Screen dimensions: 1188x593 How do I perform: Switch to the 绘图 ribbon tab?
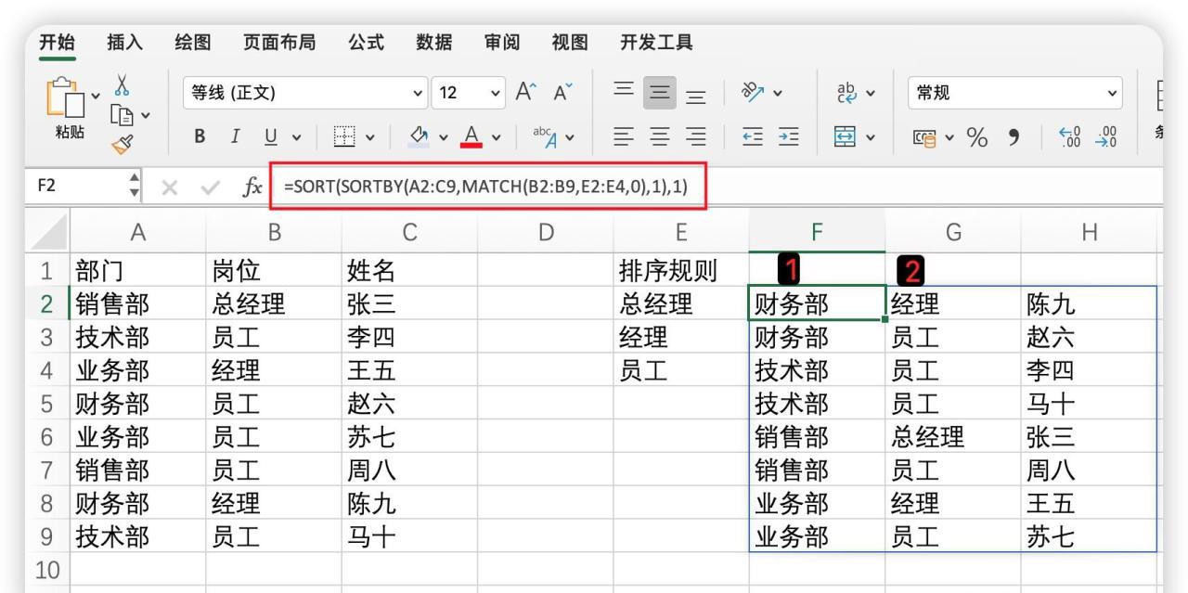[193, 42]
